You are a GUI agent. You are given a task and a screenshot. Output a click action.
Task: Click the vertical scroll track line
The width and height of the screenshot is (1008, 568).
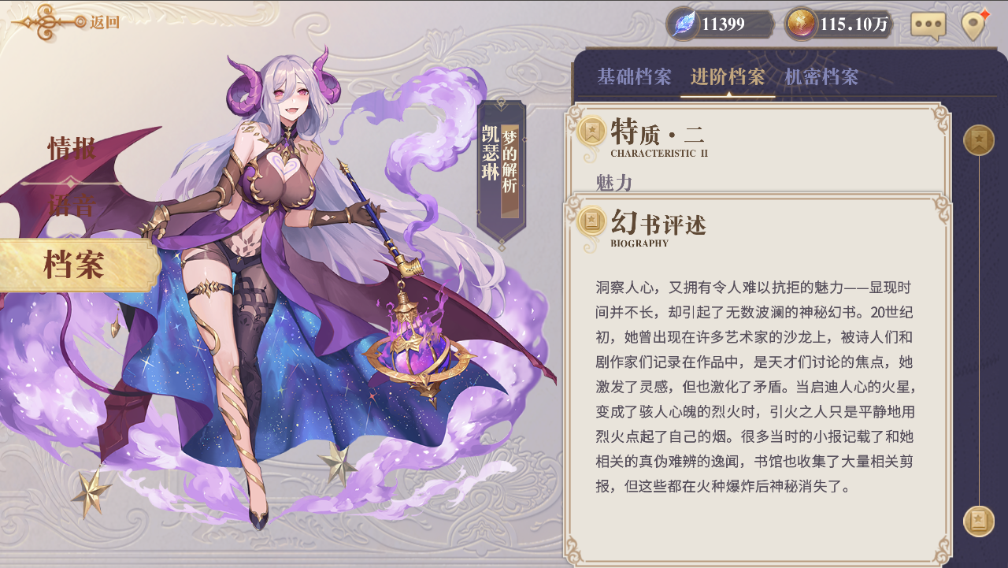(x=979, y=331)
